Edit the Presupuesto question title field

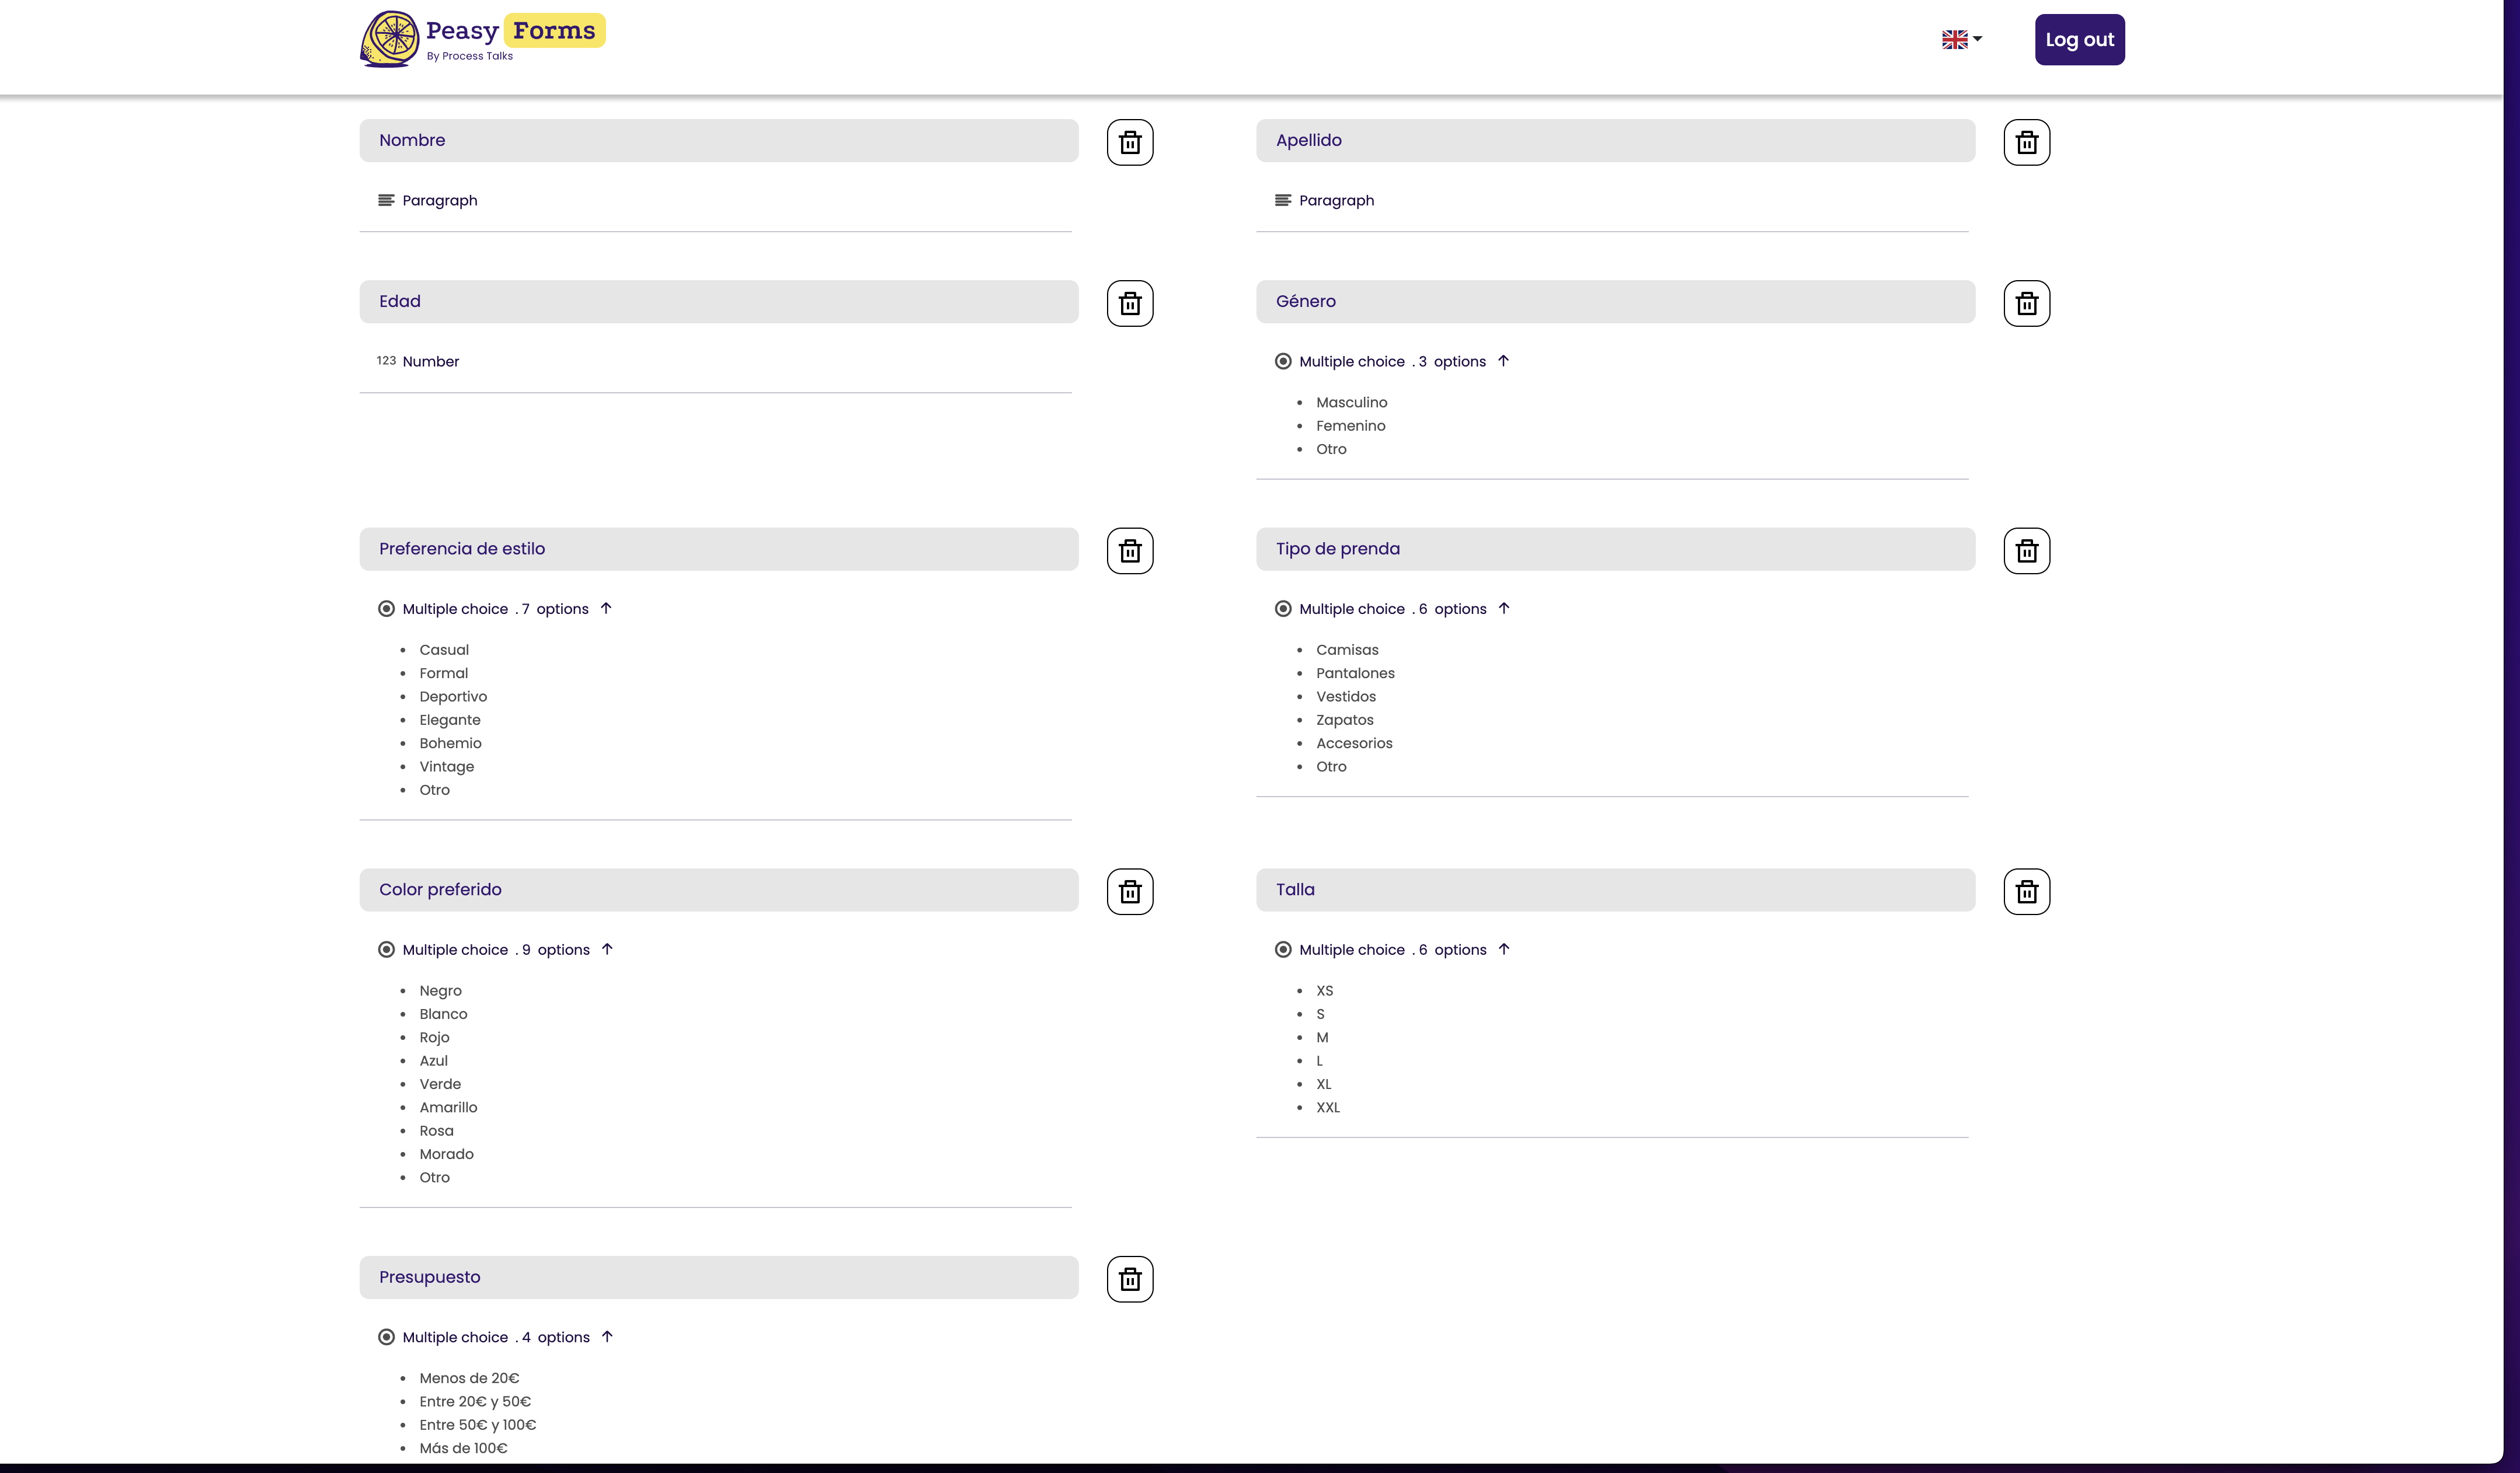tap(719, 1278)
